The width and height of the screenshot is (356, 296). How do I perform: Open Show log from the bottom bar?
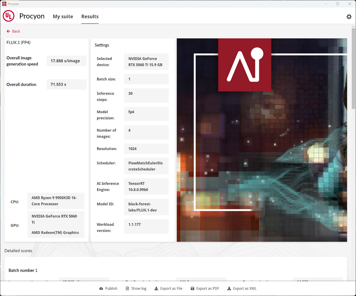click(136, 288)
